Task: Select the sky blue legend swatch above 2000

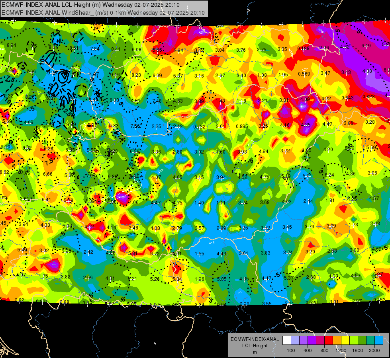Action: click(x=379, y=340)
